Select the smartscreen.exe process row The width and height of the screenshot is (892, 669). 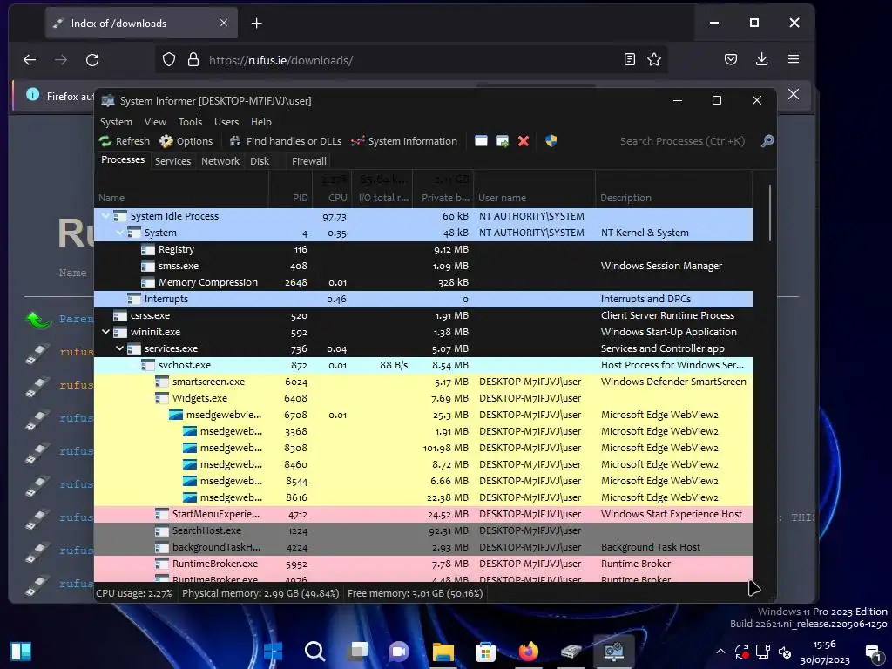[x=423, y=382]
